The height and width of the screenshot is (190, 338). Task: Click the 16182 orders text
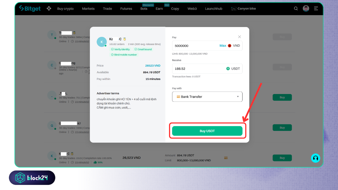(117, 44)
